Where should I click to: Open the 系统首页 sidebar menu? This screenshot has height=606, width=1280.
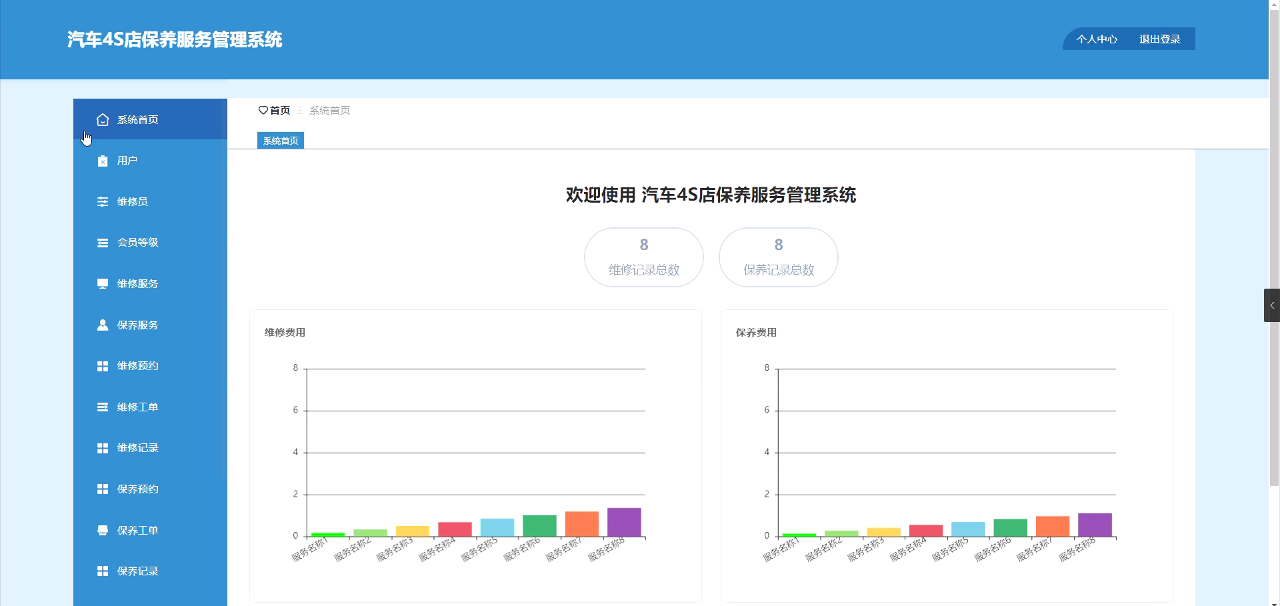(x=150, y=119)
